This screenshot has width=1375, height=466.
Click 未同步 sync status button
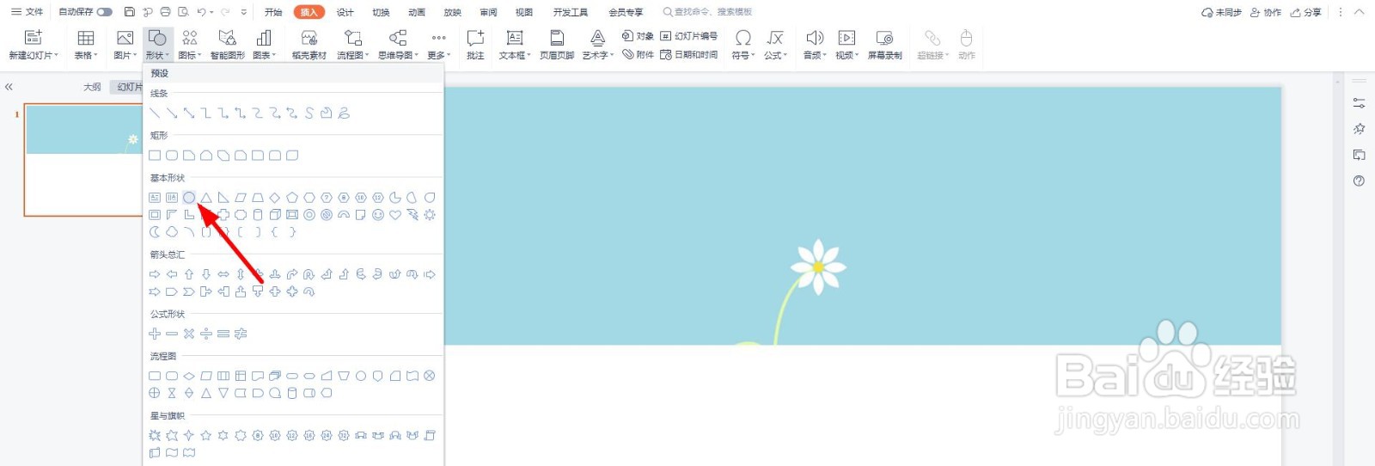coord(1221,12)
